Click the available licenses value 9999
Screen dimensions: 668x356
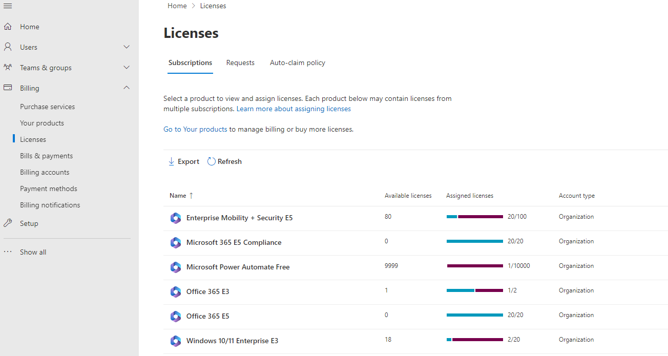[391, 266]
